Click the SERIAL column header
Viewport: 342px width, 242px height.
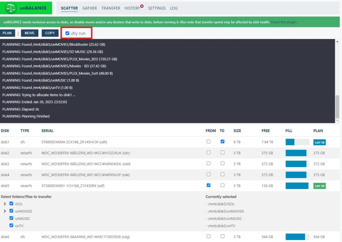pyautogui.click(x=47, y=131)
